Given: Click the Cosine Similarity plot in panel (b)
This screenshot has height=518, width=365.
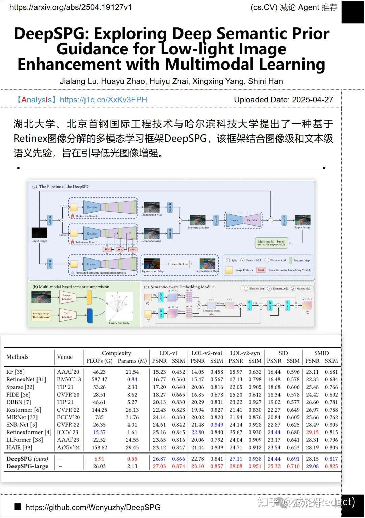Looking at the screenshot, I should 119,306.
